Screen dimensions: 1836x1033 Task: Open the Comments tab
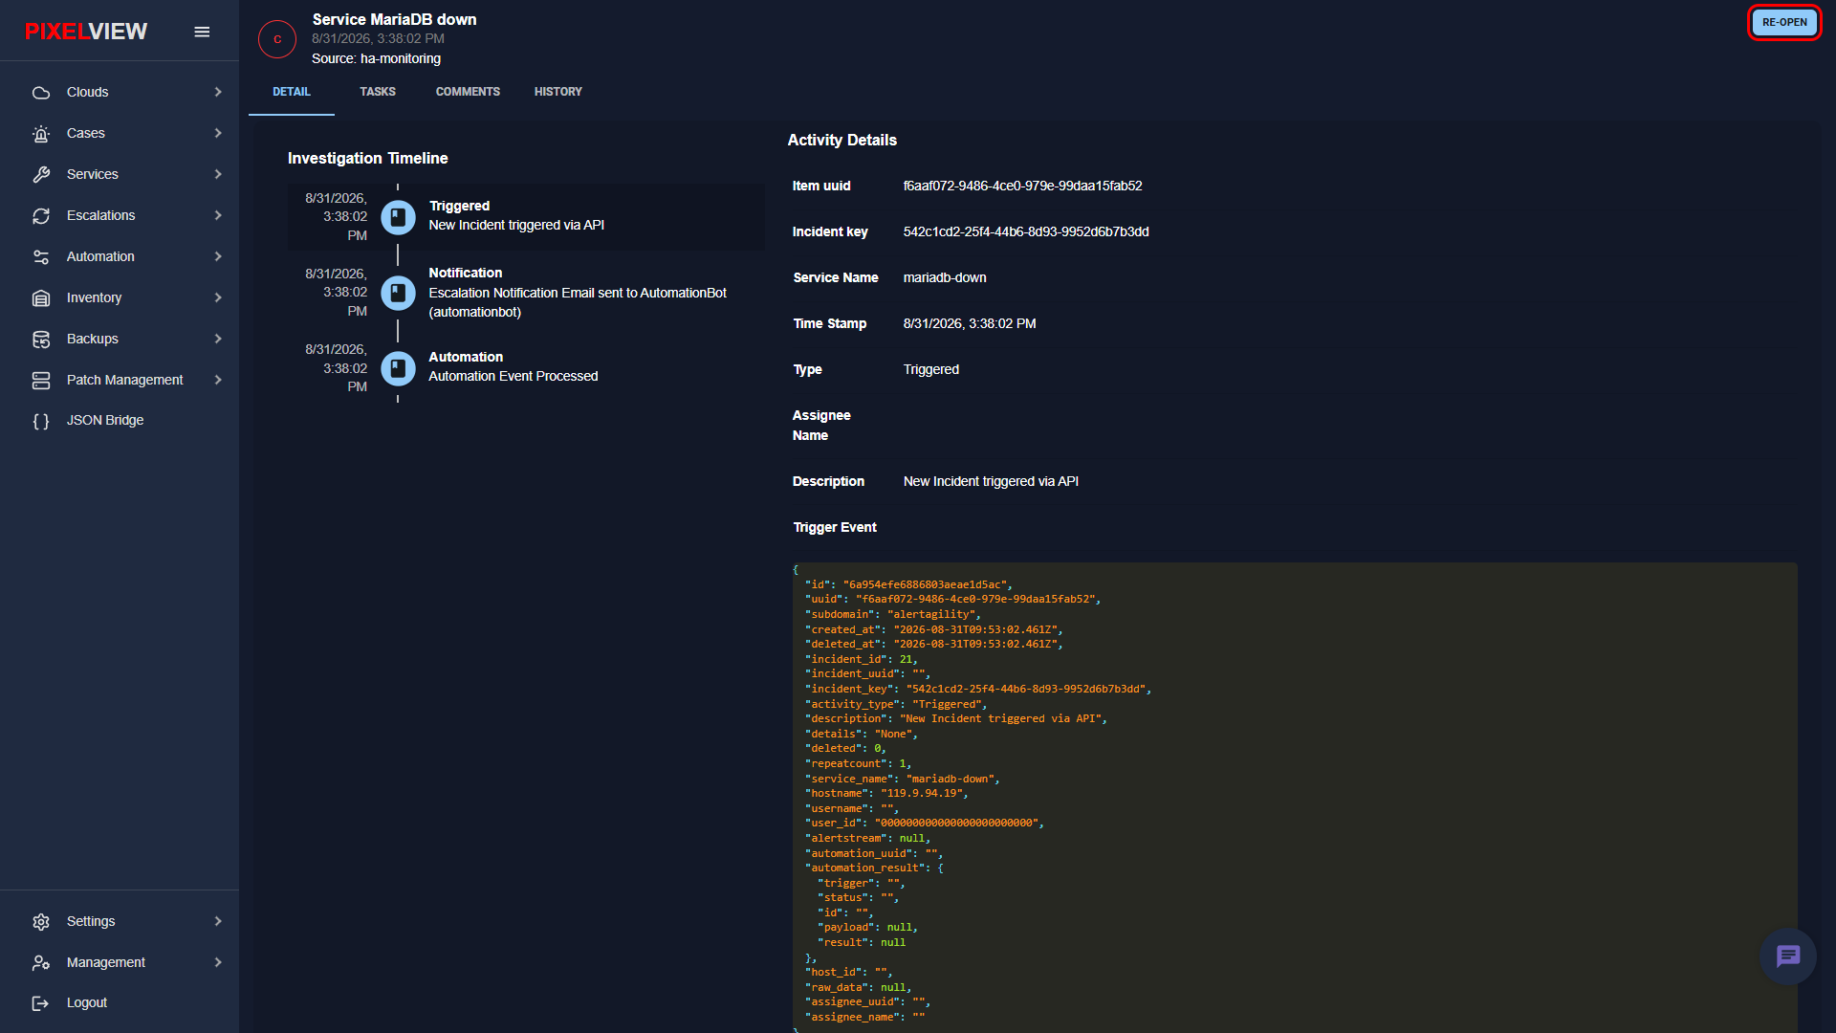(x=468, y=92)
